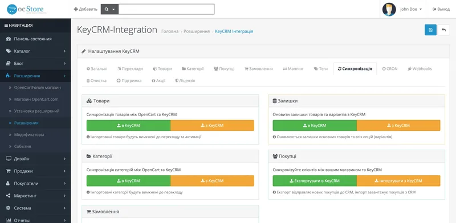Expand the Дизайн menu chevron
The height and width of the screenshot is (223, 456).
(x=64, y=159)
